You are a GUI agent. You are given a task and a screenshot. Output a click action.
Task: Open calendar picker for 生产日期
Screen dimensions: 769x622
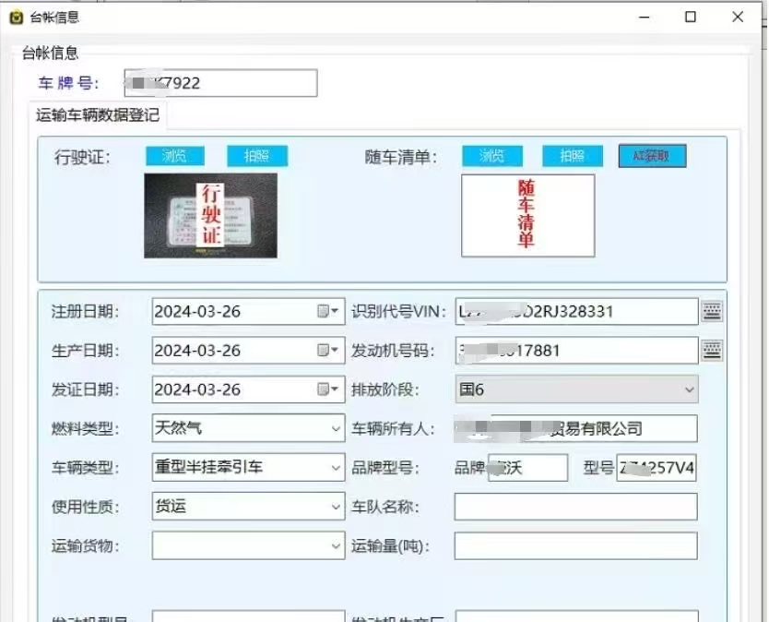(x=329, y=351)
